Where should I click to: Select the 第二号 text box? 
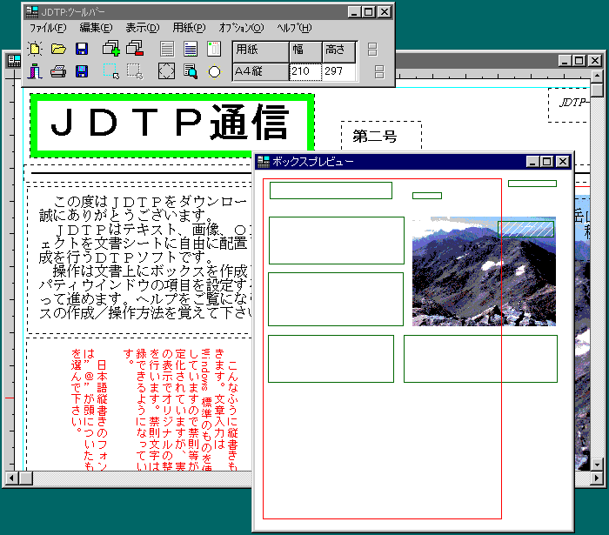[x=381, y=136]
